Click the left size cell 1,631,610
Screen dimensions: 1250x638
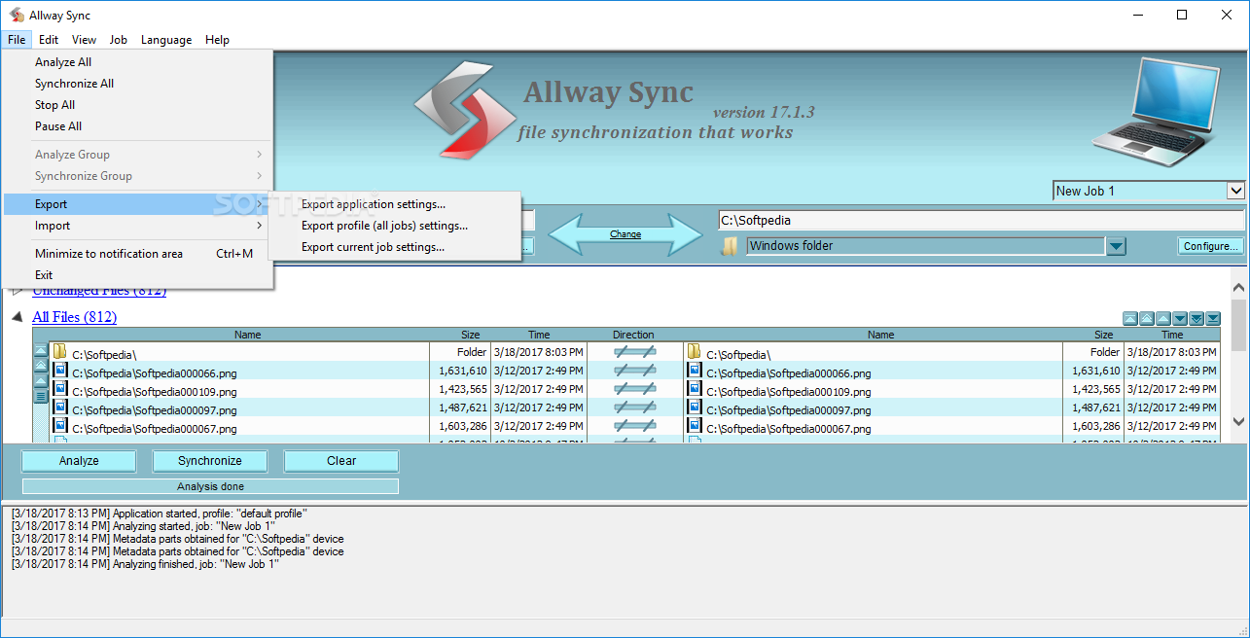[459, 372]
